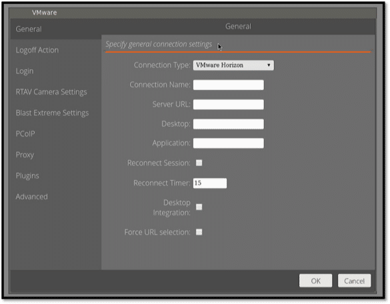The image size is (390, 304).
Task: Toggle the Desktop Integration checkbox
Action: [x=199, y=207]
